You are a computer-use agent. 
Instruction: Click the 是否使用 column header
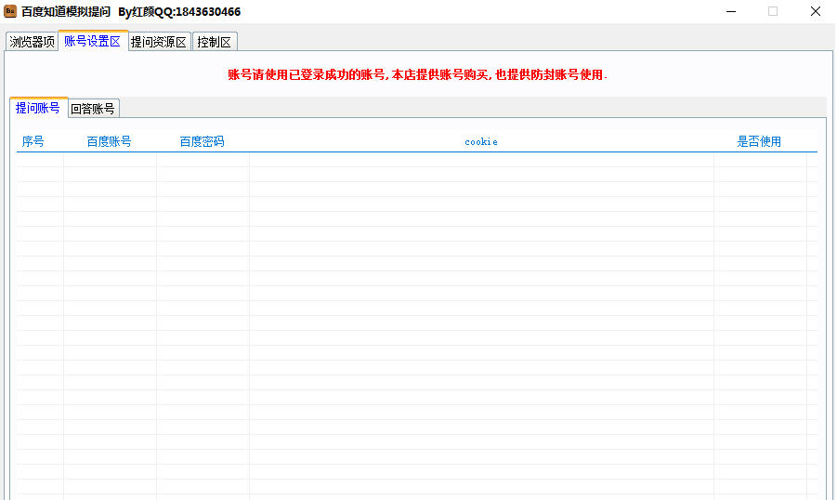(759, 141)
